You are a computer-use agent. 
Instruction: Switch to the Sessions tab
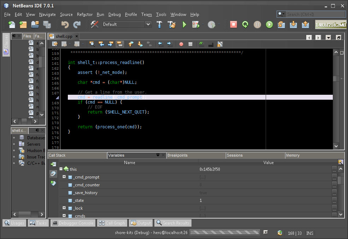coord(255,155)
